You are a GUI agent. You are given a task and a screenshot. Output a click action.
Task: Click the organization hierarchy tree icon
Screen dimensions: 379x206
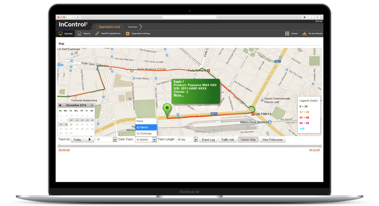tap(304, 34)
